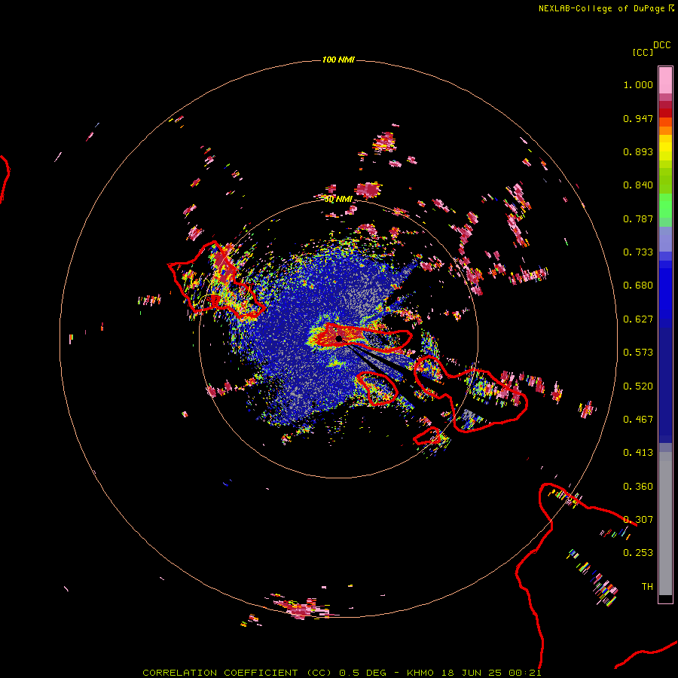Click the 50 NMI range ring label
This screenshot has height=678, width=678.
(338, 199)
